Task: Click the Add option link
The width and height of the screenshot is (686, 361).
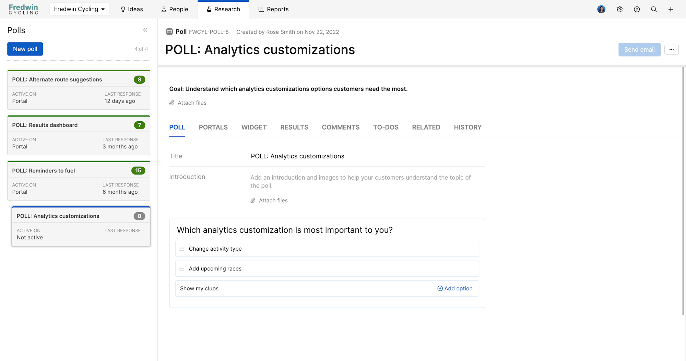Action: tap(455, 289)
